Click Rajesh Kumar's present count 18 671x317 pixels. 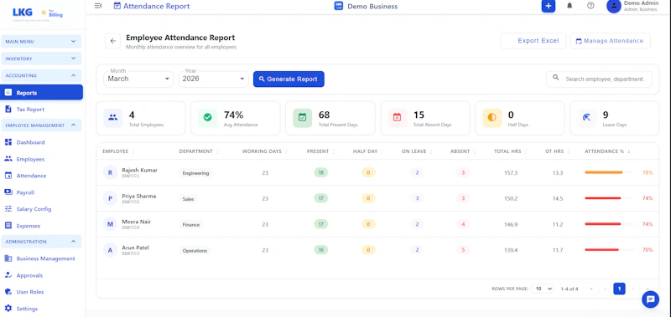[321, 173]
